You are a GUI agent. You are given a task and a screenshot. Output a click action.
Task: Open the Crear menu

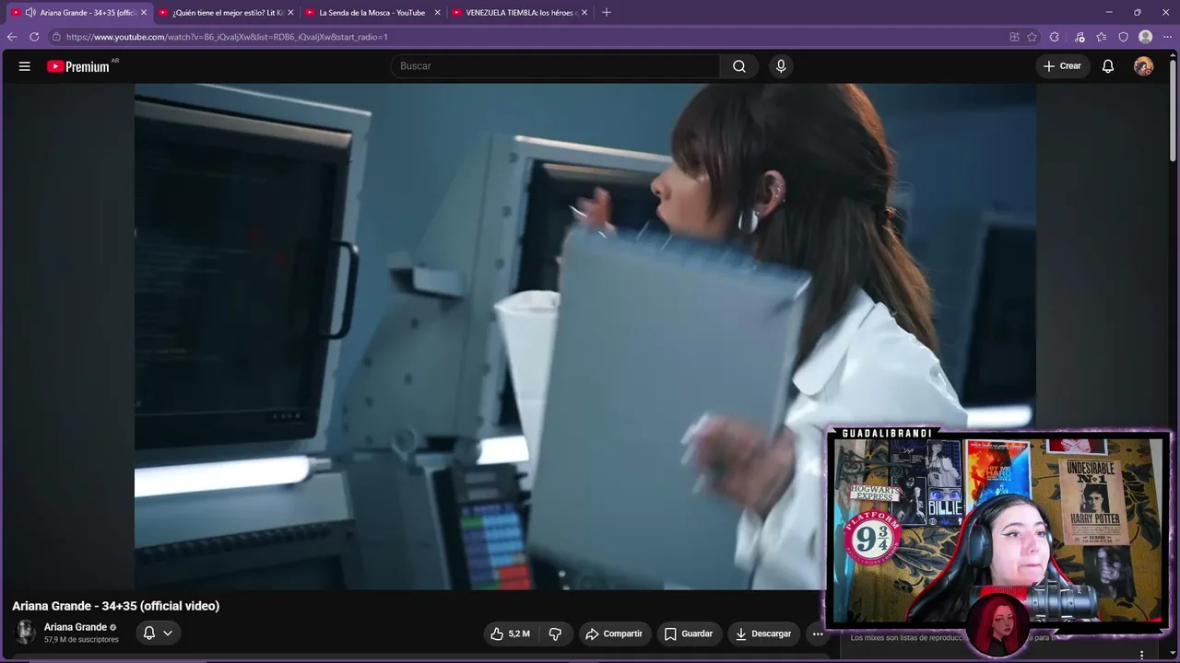(1062, 66)
